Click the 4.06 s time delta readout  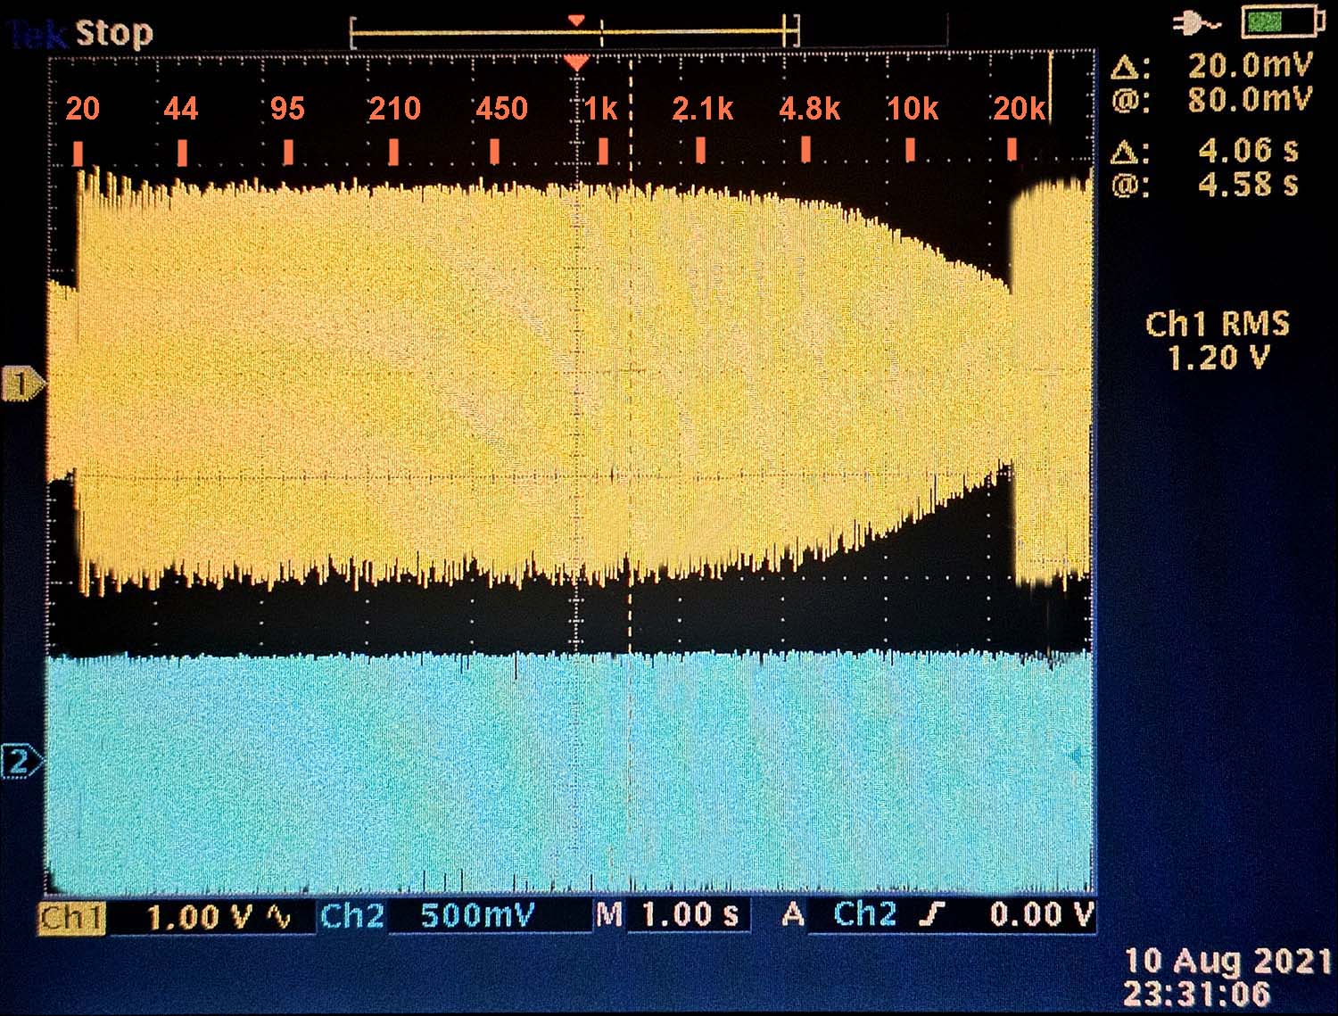[x=1247, y=150]
